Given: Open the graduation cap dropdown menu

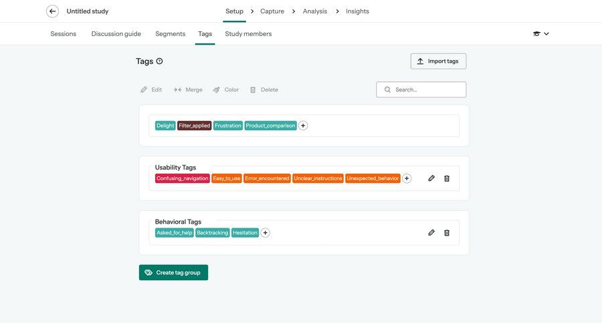Looking at the screenshot, I should [x=540, y=34].
